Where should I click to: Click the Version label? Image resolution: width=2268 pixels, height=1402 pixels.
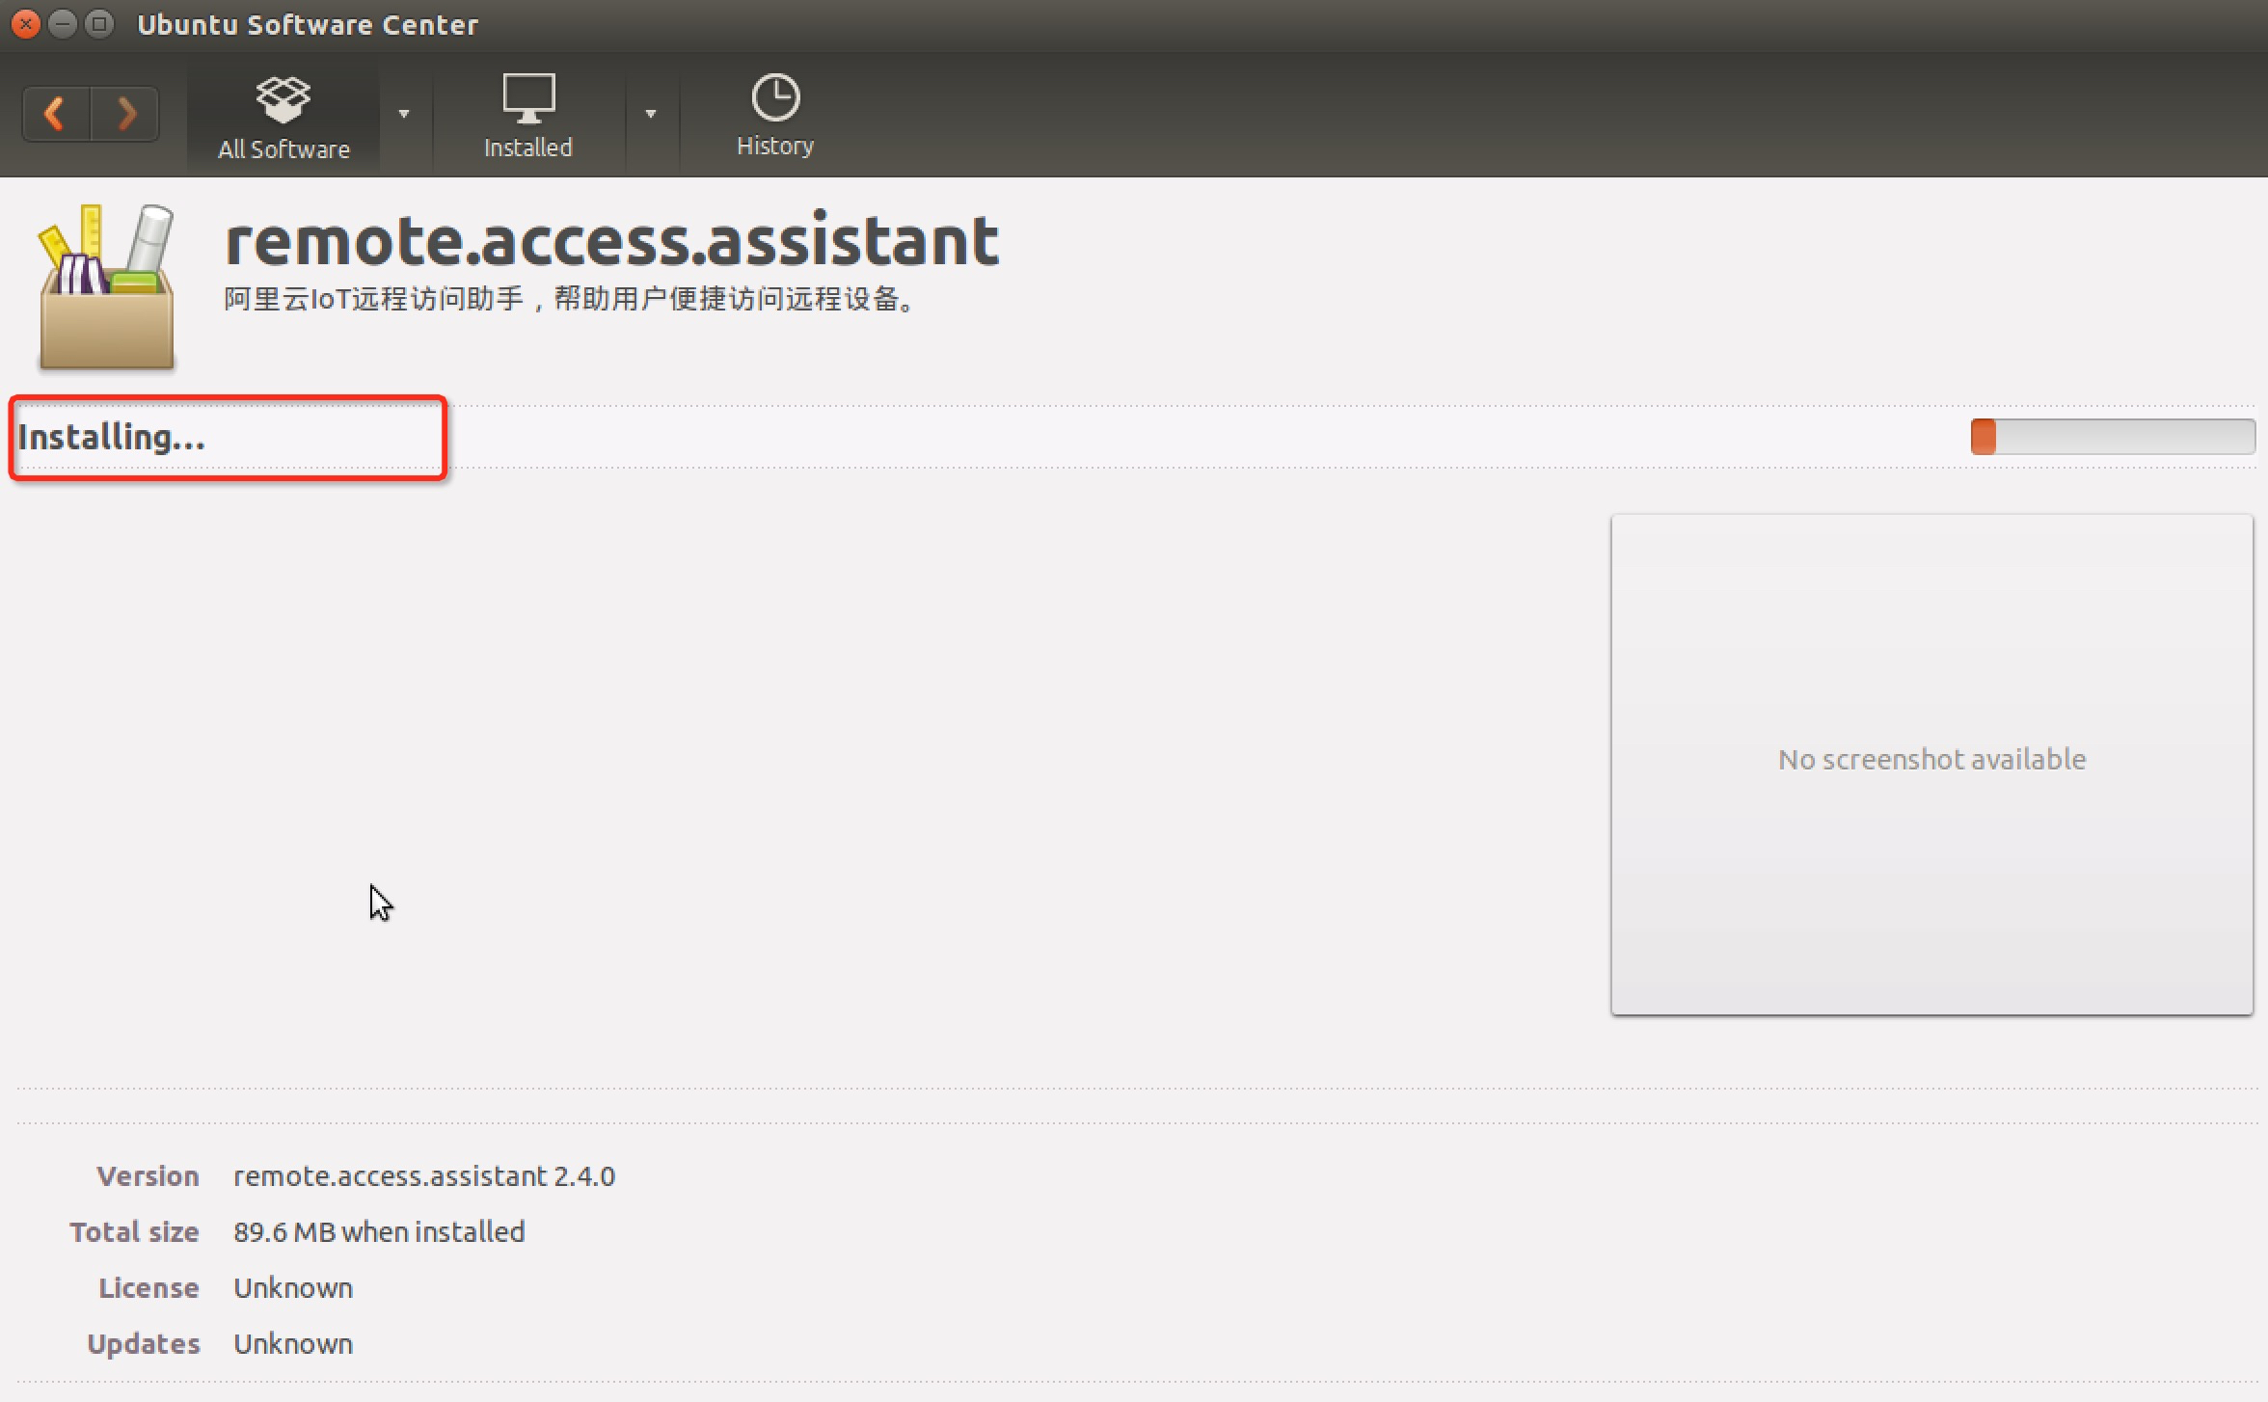148,1176
